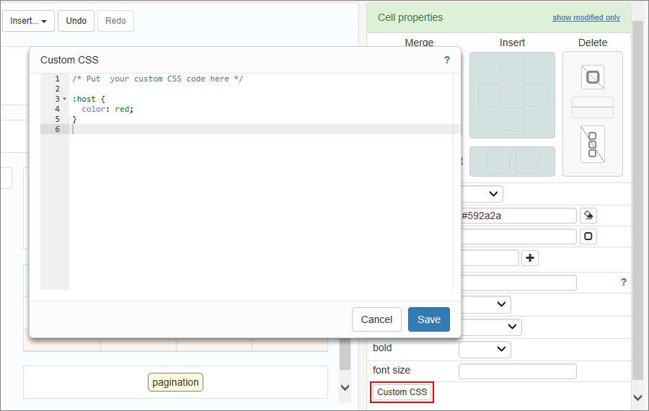Click the show modified only link
The image size is (649, 411).
tap(586, 17)
